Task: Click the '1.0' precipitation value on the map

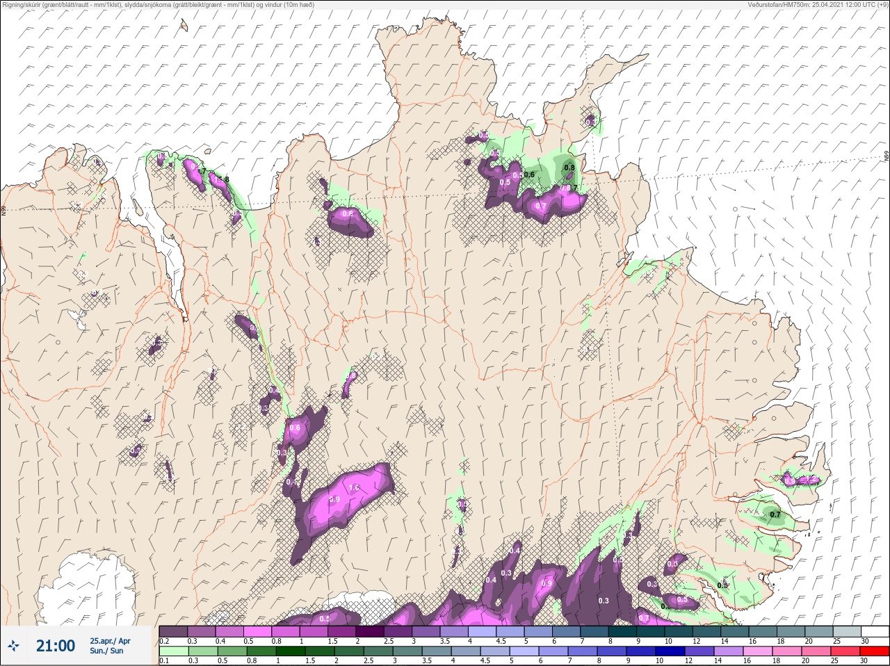Action: click(x=354, y=488)
